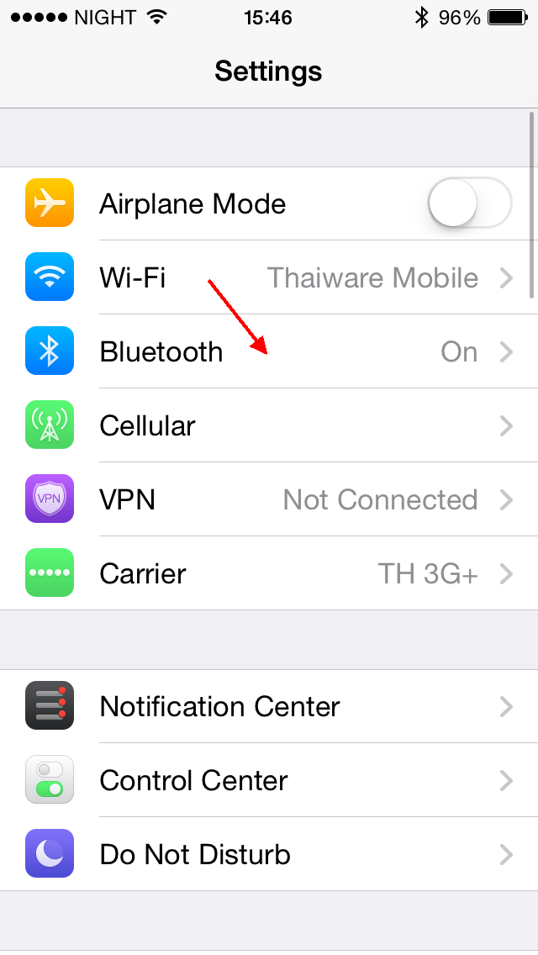538x955 pixels.
Task: Open the Notification Center label
Action: (219, 706)
